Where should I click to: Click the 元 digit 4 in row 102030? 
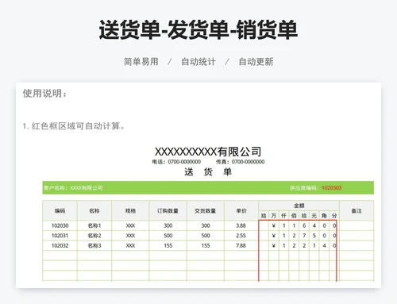pyautogui.click(x=314, y=225)
